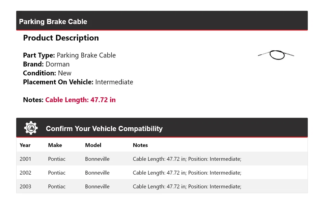The height and width of the screenshot is (204, 324).
Task: Select the 2001 year row cell
Action: [25, 159]
